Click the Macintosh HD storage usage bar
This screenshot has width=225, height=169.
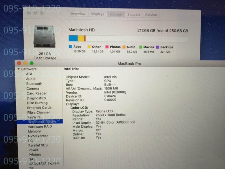tap(128, 39)
